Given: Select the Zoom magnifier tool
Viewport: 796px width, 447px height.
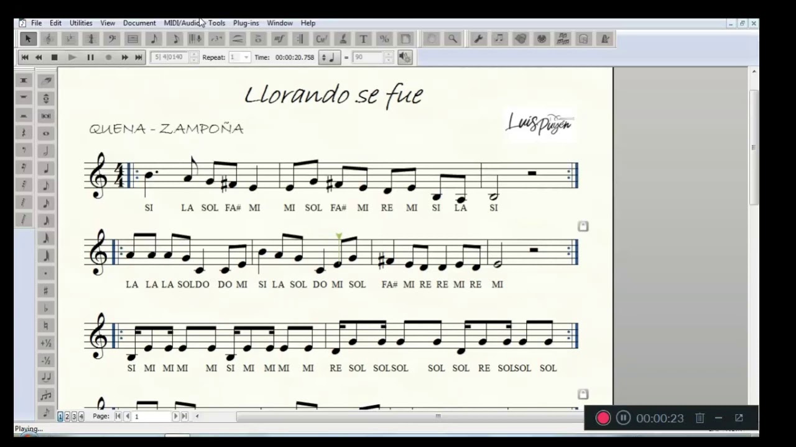Looking at the screenshot, I should [453, 39].
